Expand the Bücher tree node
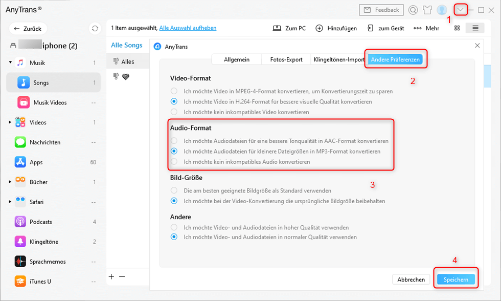The height and width of the screenshot is (301, 501). click(10, 182)
